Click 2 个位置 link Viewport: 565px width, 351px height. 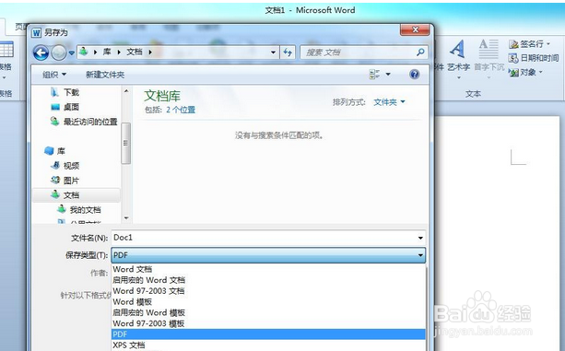pos(181,110)
